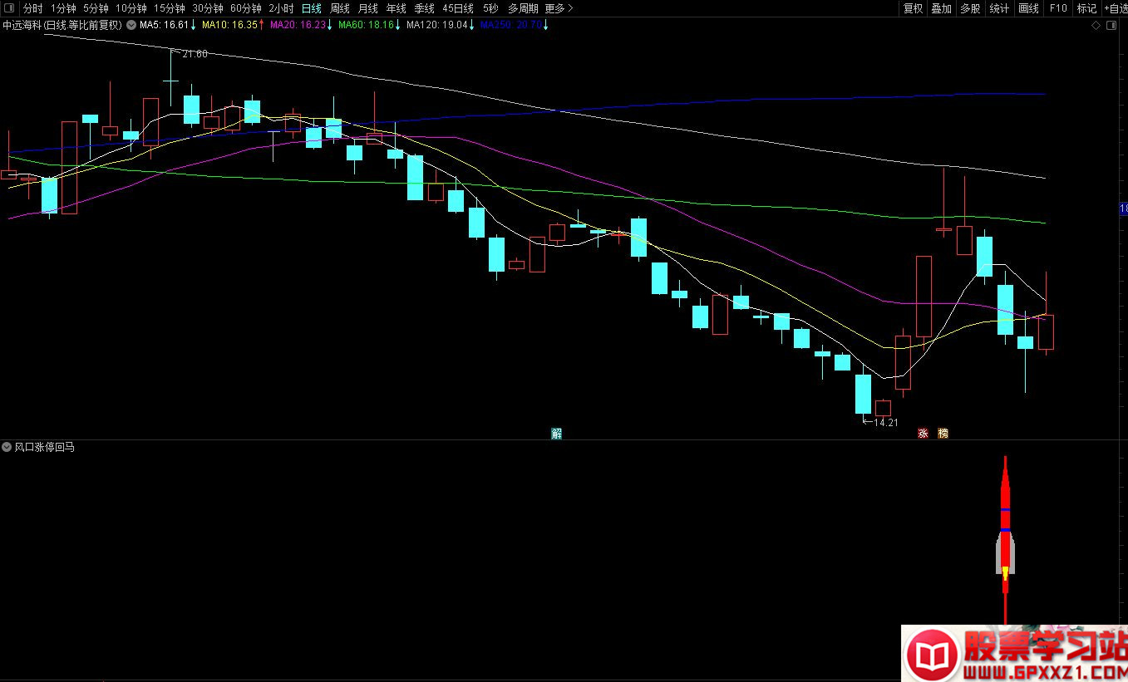Click the MA20: 16.23 indicator label
The height and width of the screenshot is (682, 1128).
[x=301, y=25]
